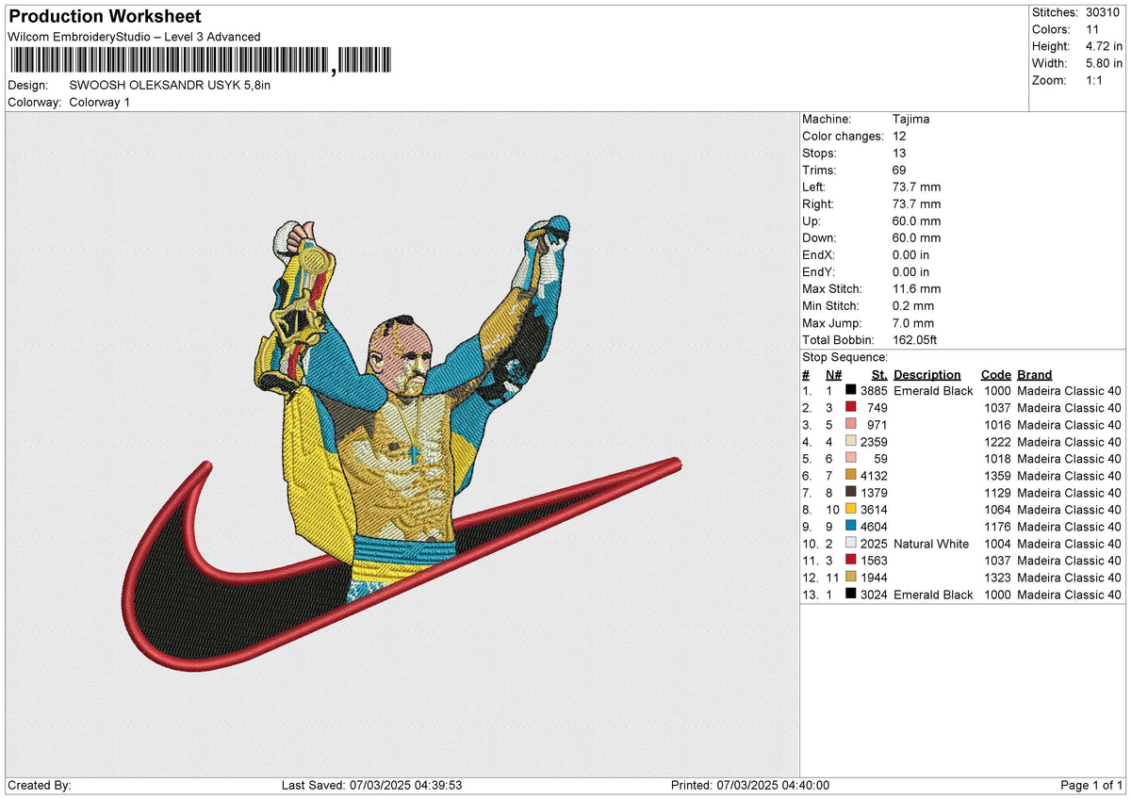Select the "Code" column header
The height and width of the screenshot is (799, 1131).
995,374
